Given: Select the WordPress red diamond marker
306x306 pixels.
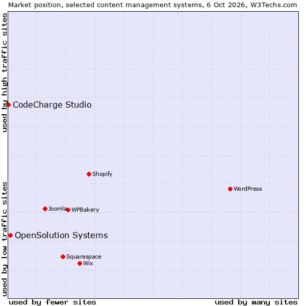Looking at the screenshot, I should click(x=231, y=189).
